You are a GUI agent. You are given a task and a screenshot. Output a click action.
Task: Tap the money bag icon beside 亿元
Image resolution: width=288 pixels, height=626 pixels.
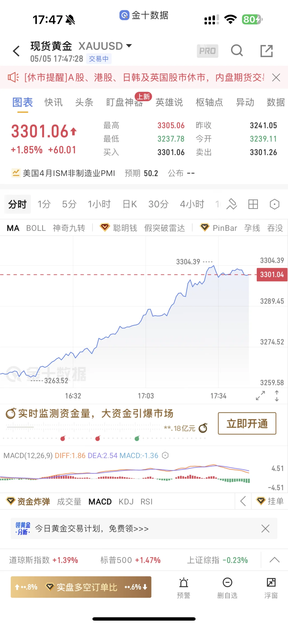203,428
